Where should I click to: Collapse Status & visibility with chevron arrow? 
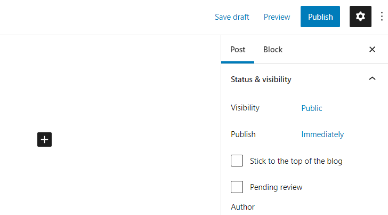click(372, 79)
